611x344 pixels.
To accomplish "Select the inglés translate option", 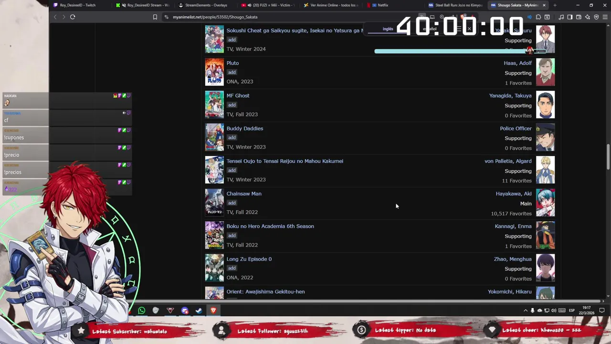I will 388,29.
